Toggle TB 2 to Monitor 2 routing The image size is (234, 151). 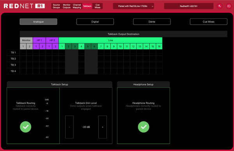(x=30, y=59)
